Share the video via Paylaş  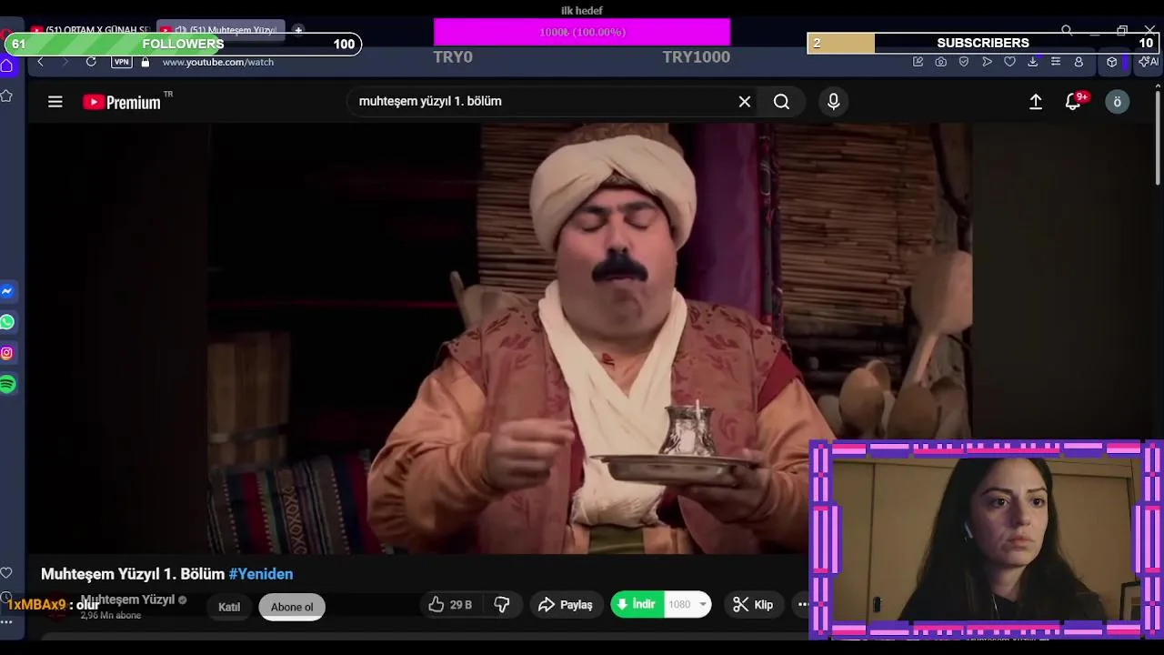click(x=566, y=605)
